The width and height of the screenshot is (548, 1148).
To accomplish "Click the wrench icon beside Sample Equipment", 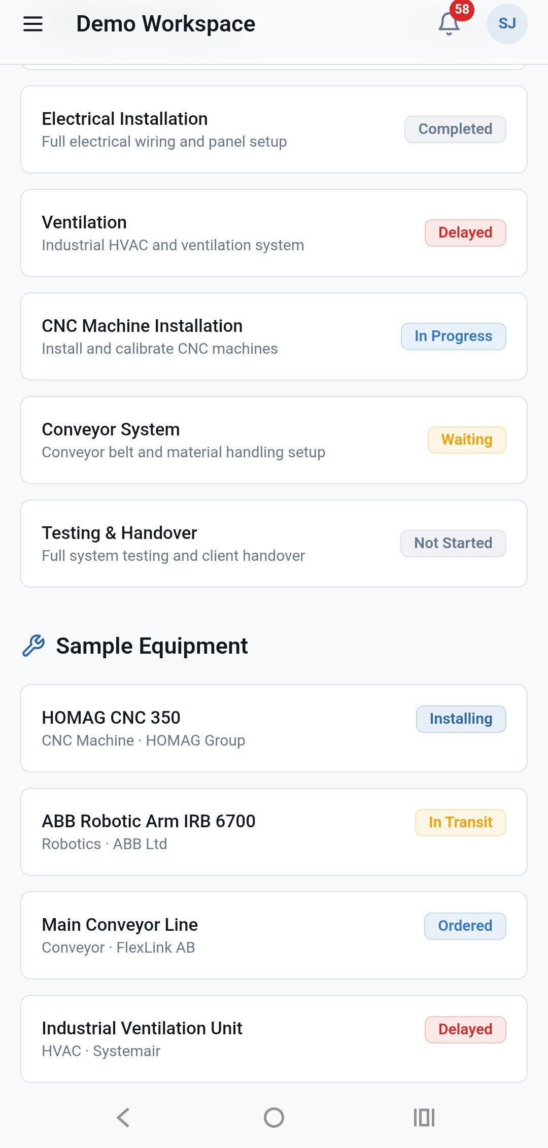I will (x=32, y=646).
